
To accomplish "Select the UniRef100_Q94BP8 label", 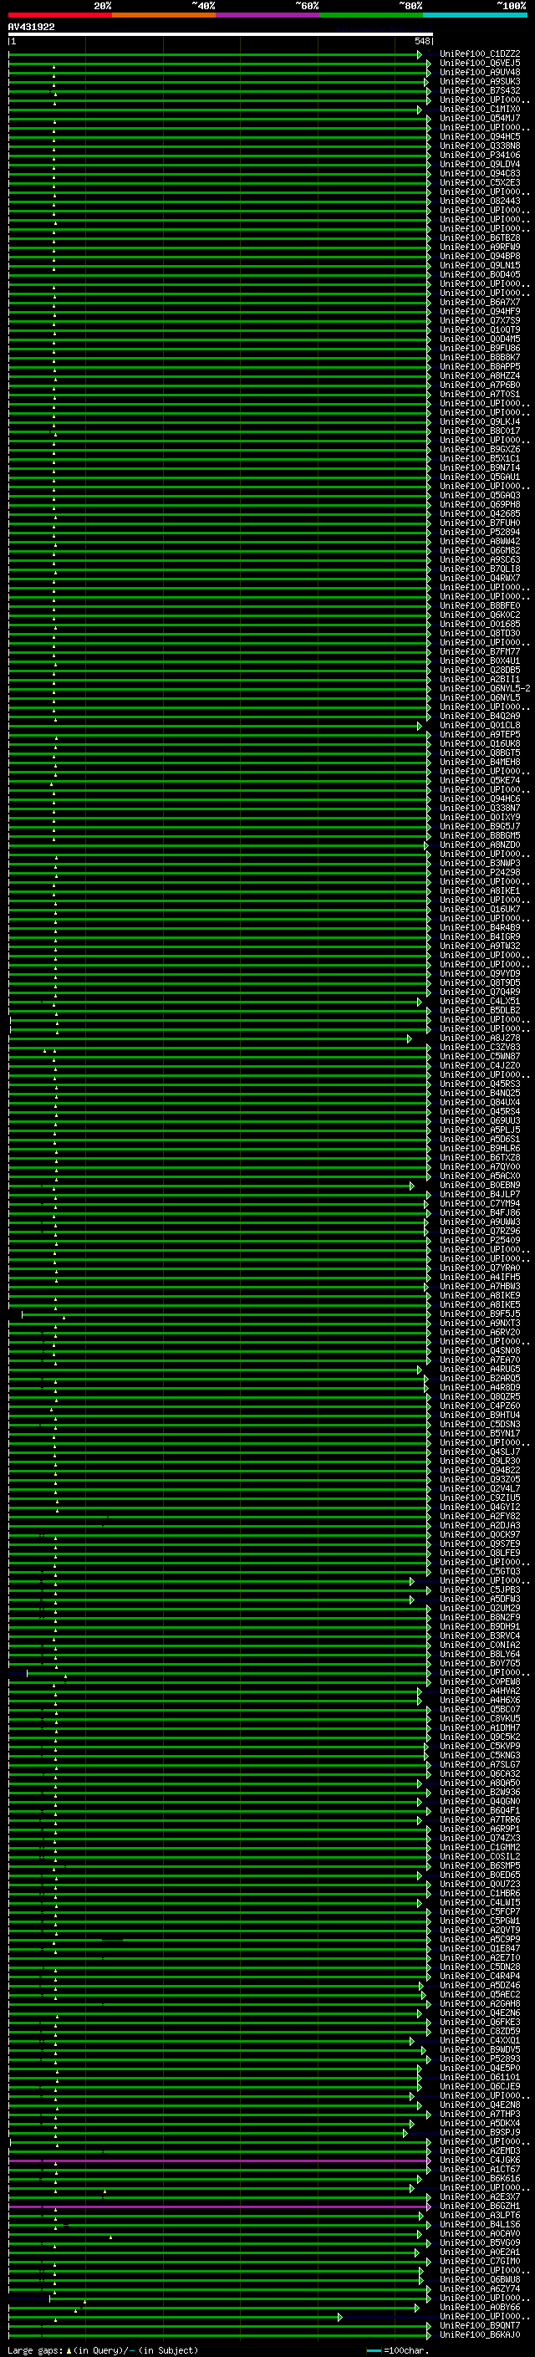I will pos(480,256).
